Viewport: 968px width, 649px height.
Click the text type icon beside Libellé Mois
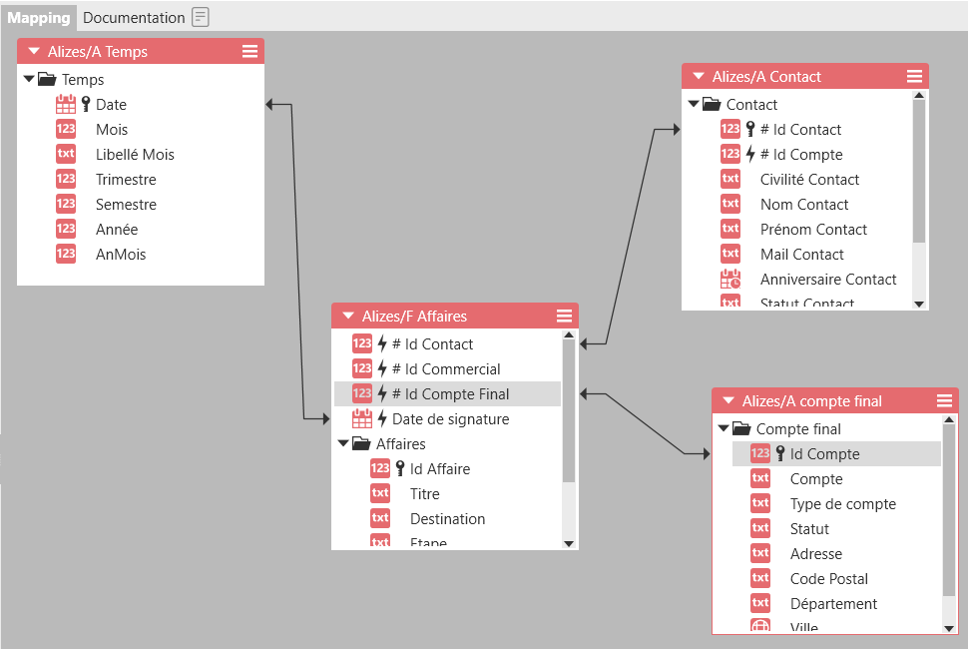coord(66,154)
